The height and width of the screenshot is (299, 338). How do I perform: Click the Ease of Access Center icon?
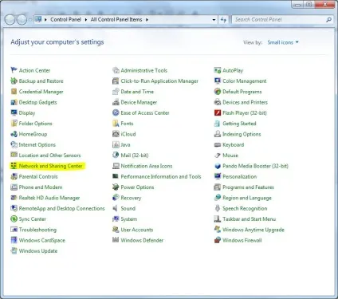116,112
